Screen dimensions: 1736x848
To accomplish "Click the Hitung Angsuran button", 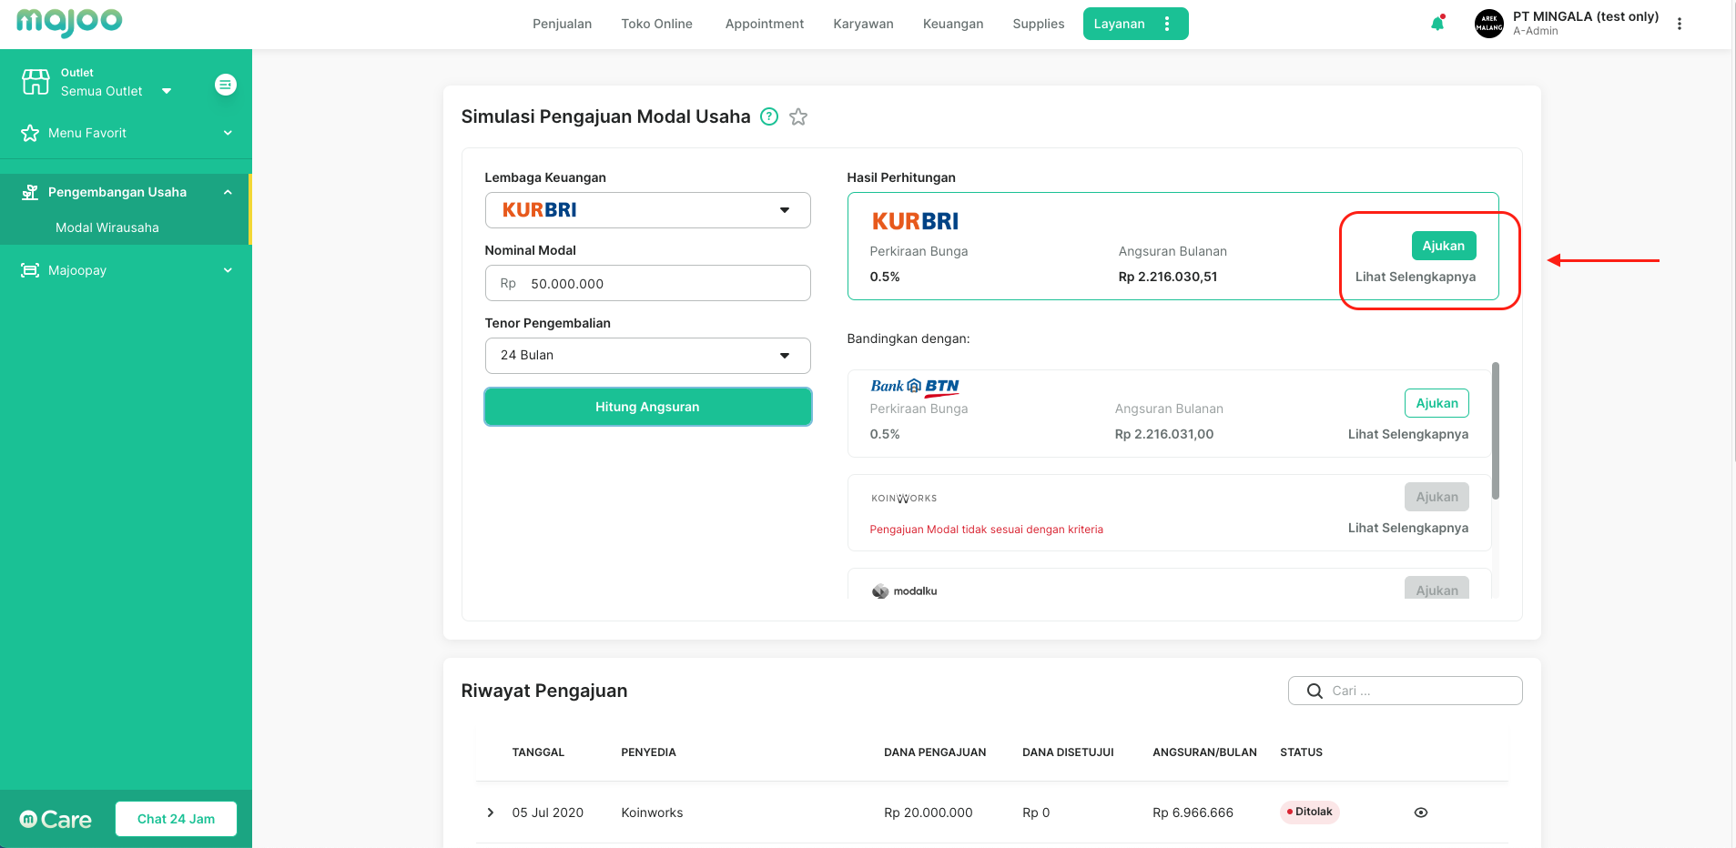I will [x=647, y=407].
